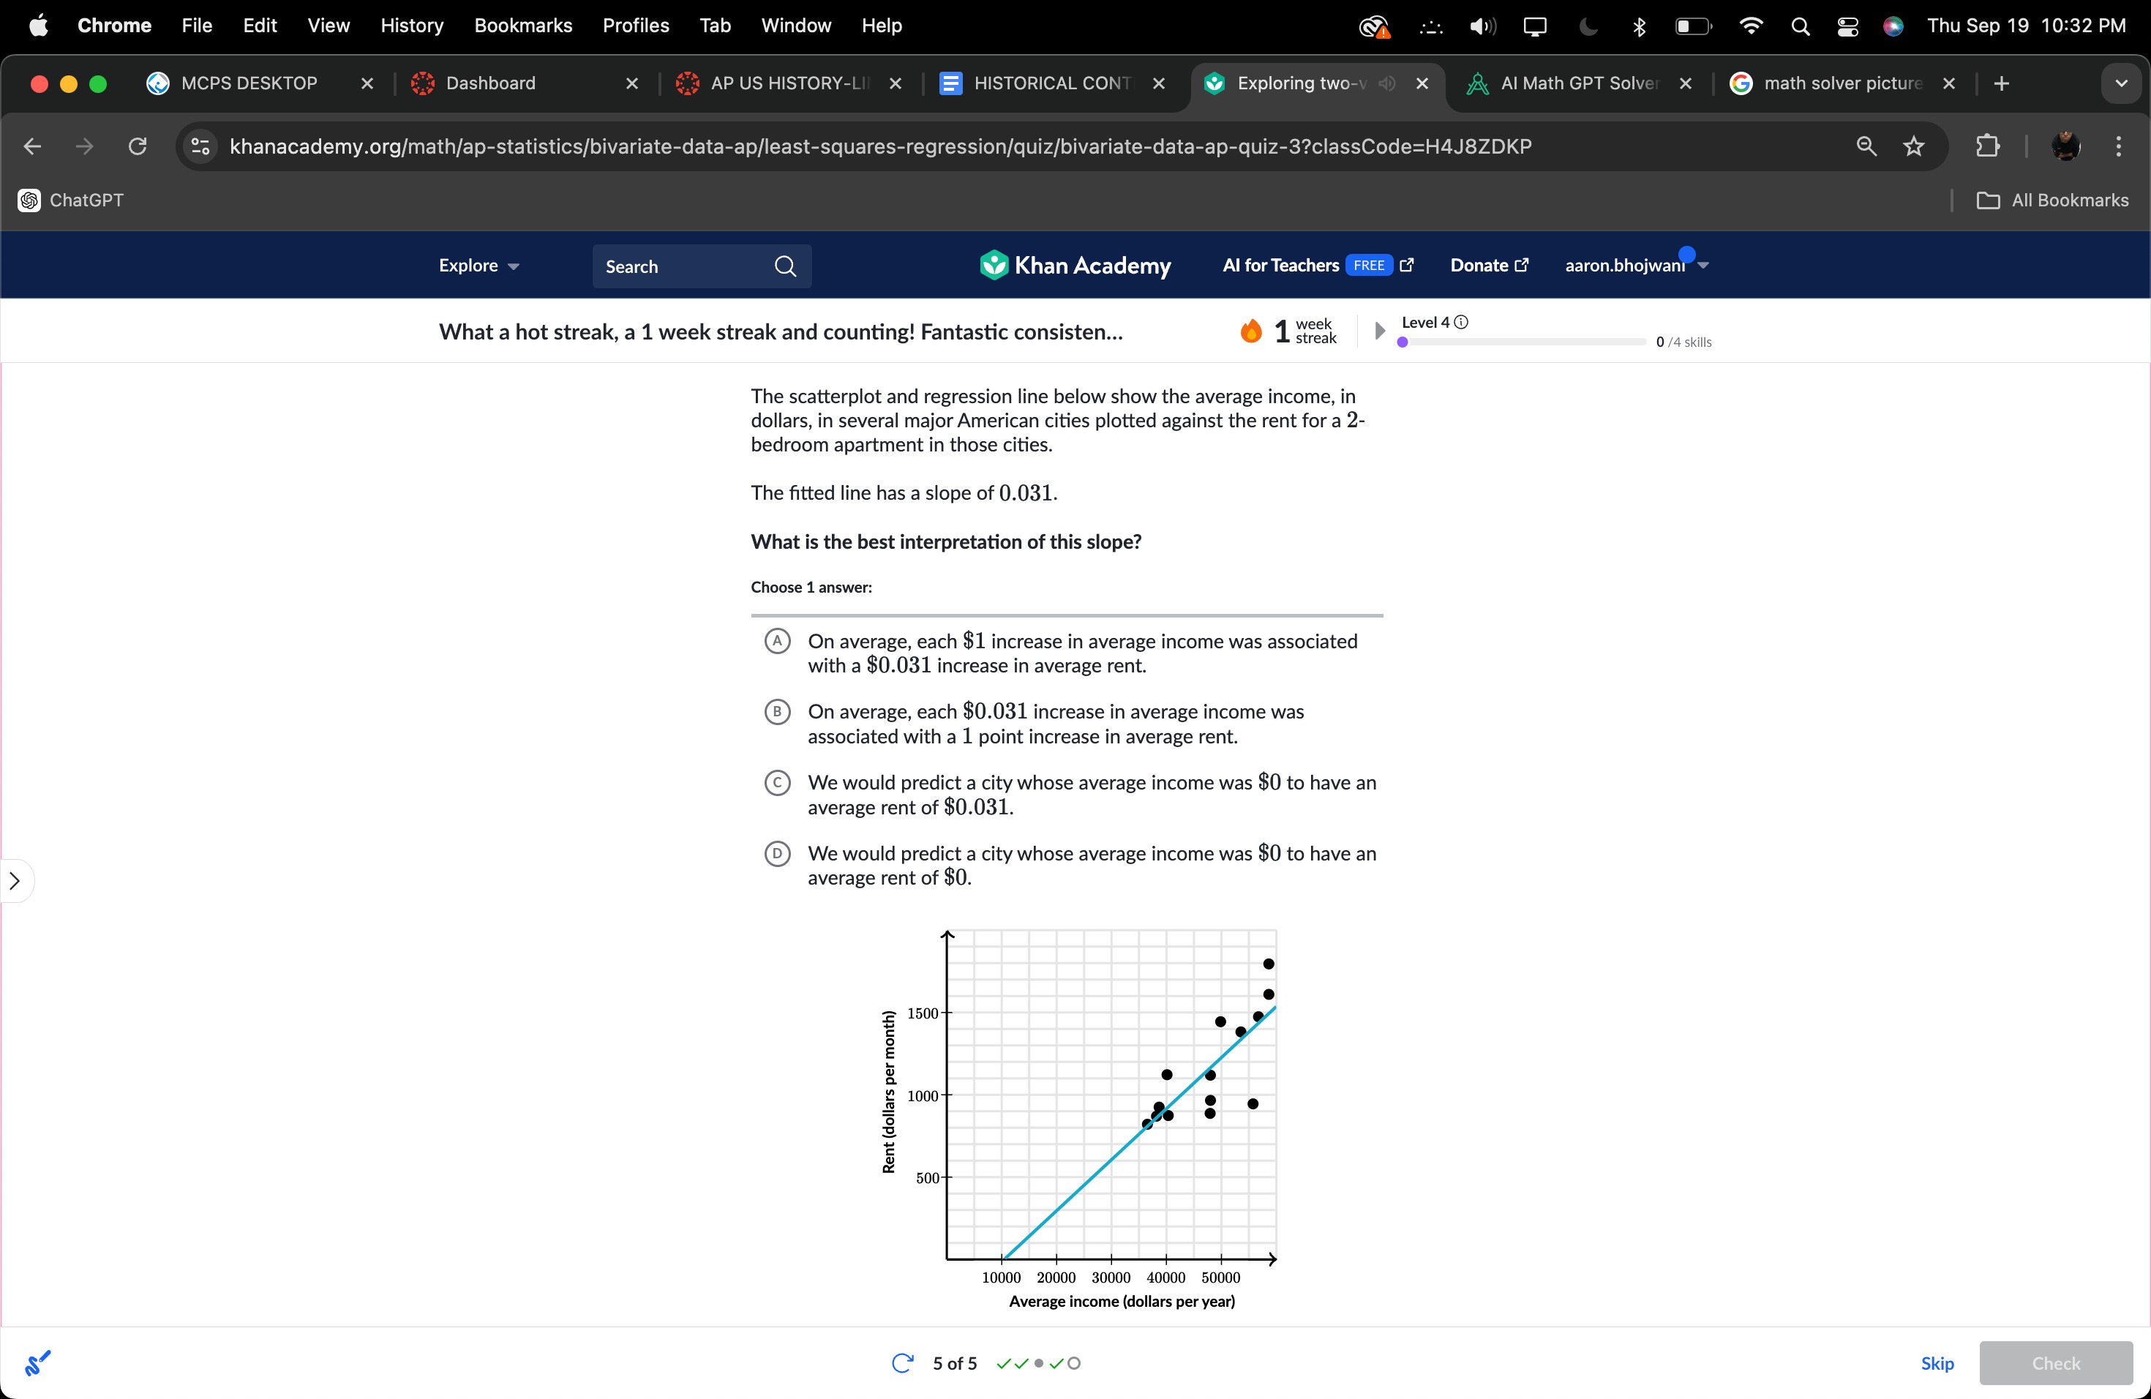Open the View menu
The image size is (2151, 1399).
click(328, 26)
